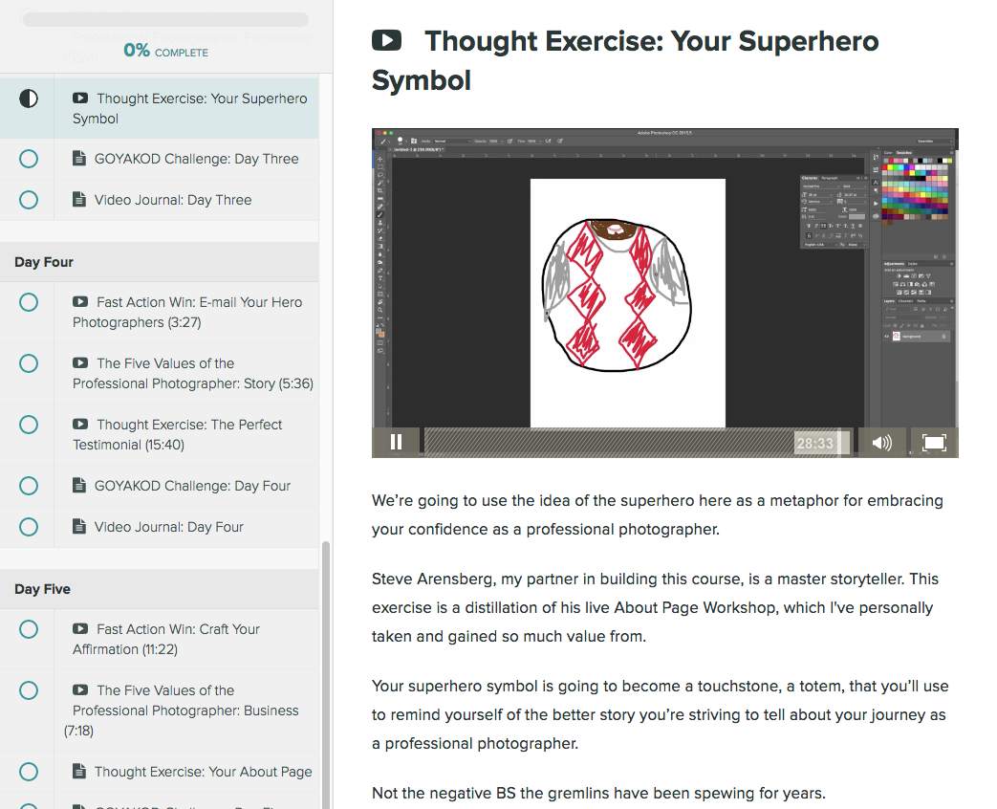The width and height of the screenshot is (997, 809).
Task: Click video icon beside The Perfect Testimonial
Action: coord(80,424)
